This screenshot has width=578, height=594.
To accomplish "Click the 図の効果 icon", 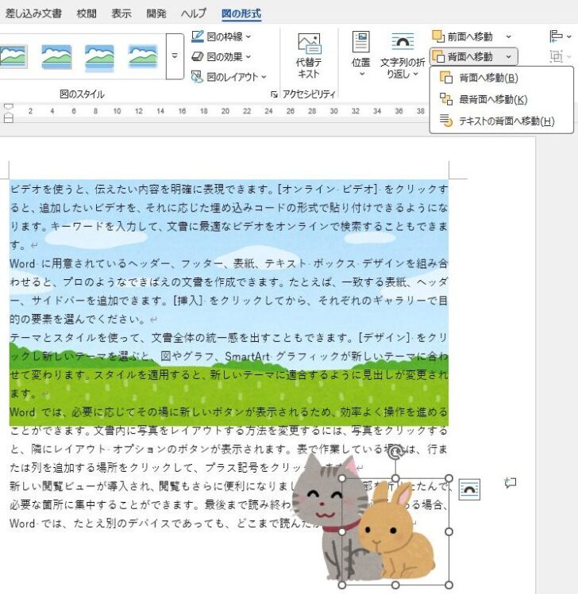I will (197, 56).
